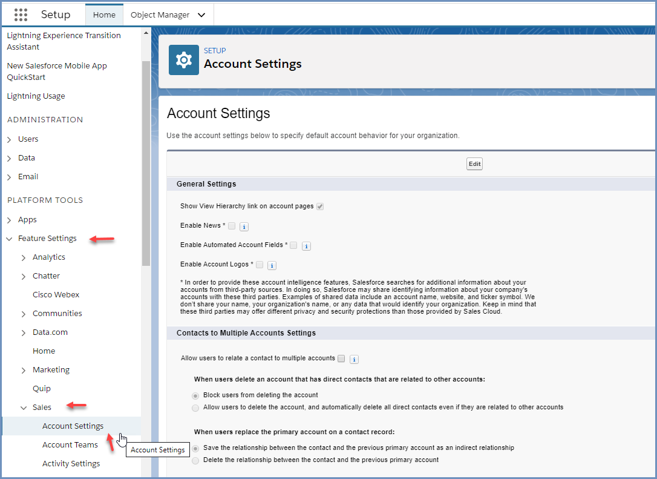Toggle the Enable Account Logos checkbox
Image resolution: width=657 pixels, height=479 pixels.
(x=260, y=264)
